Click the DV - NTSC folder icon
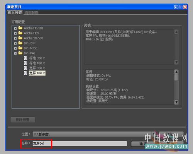The width and height of the screenshot is (193, 154). tap(20, 48)
